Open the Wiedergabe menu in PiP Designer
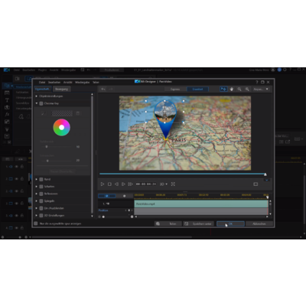The height and width of the screenshot is (306, 306). 82,82
